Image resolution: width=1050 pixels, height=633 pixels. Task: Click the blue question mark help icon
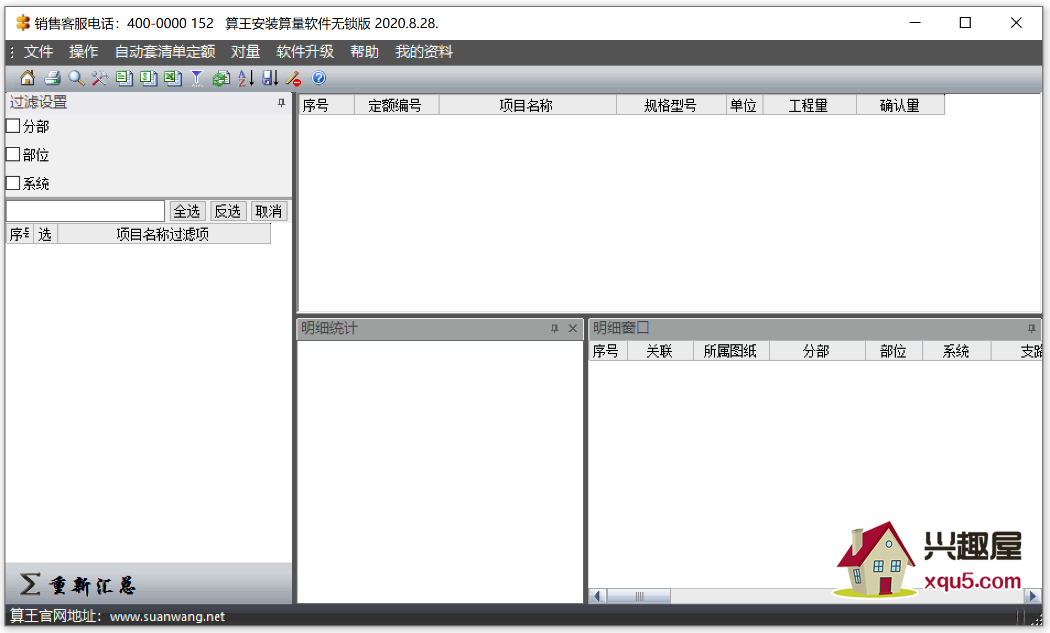click(x=318, y=78)
